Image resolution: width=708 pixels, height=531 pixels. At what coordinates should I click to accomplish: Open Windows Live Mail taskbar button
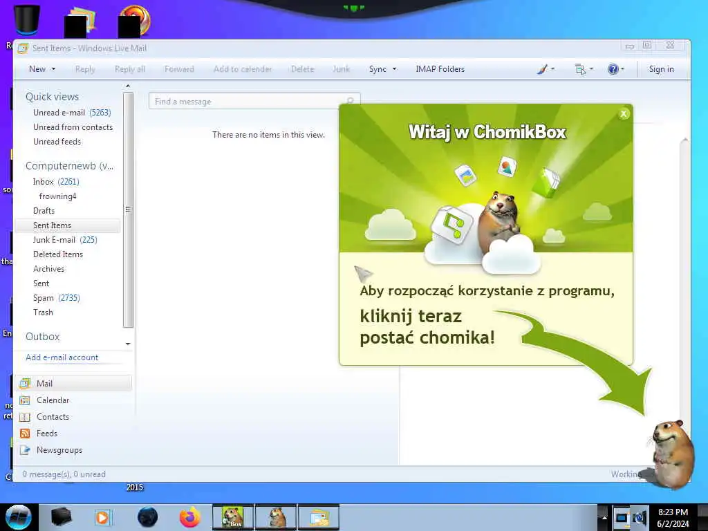tap(318, 517)
